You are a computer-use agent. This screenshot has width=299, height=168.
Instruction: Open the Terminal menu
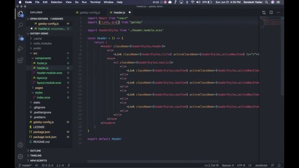click(95, 2)
